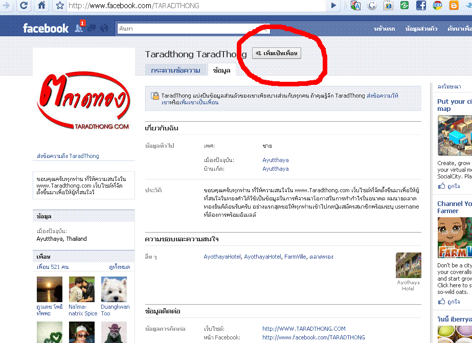The height and width of the screenshot is (343, 472).
Task: Open the Google extension icon
Action: point(372,6)
